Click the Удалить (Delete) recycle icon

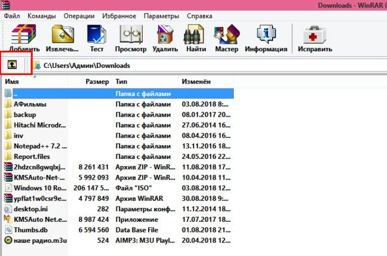pyautogui.click(x=165, y=38)
